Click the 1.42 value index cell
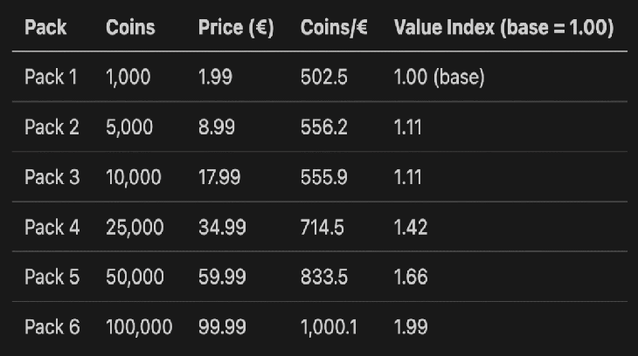Image resolution: width=638 pixels, height=356 pixels. tap(411, 228)
